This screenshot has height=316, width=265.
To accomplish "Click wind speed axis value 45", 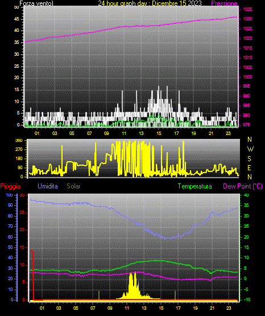I will (16, 19).
